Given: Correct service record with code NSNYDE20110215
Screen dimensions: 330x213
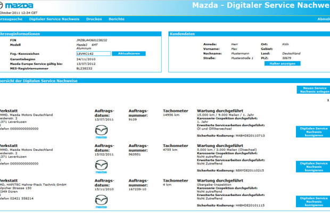Looking at the screenshot, I should (x=313, y=167).
